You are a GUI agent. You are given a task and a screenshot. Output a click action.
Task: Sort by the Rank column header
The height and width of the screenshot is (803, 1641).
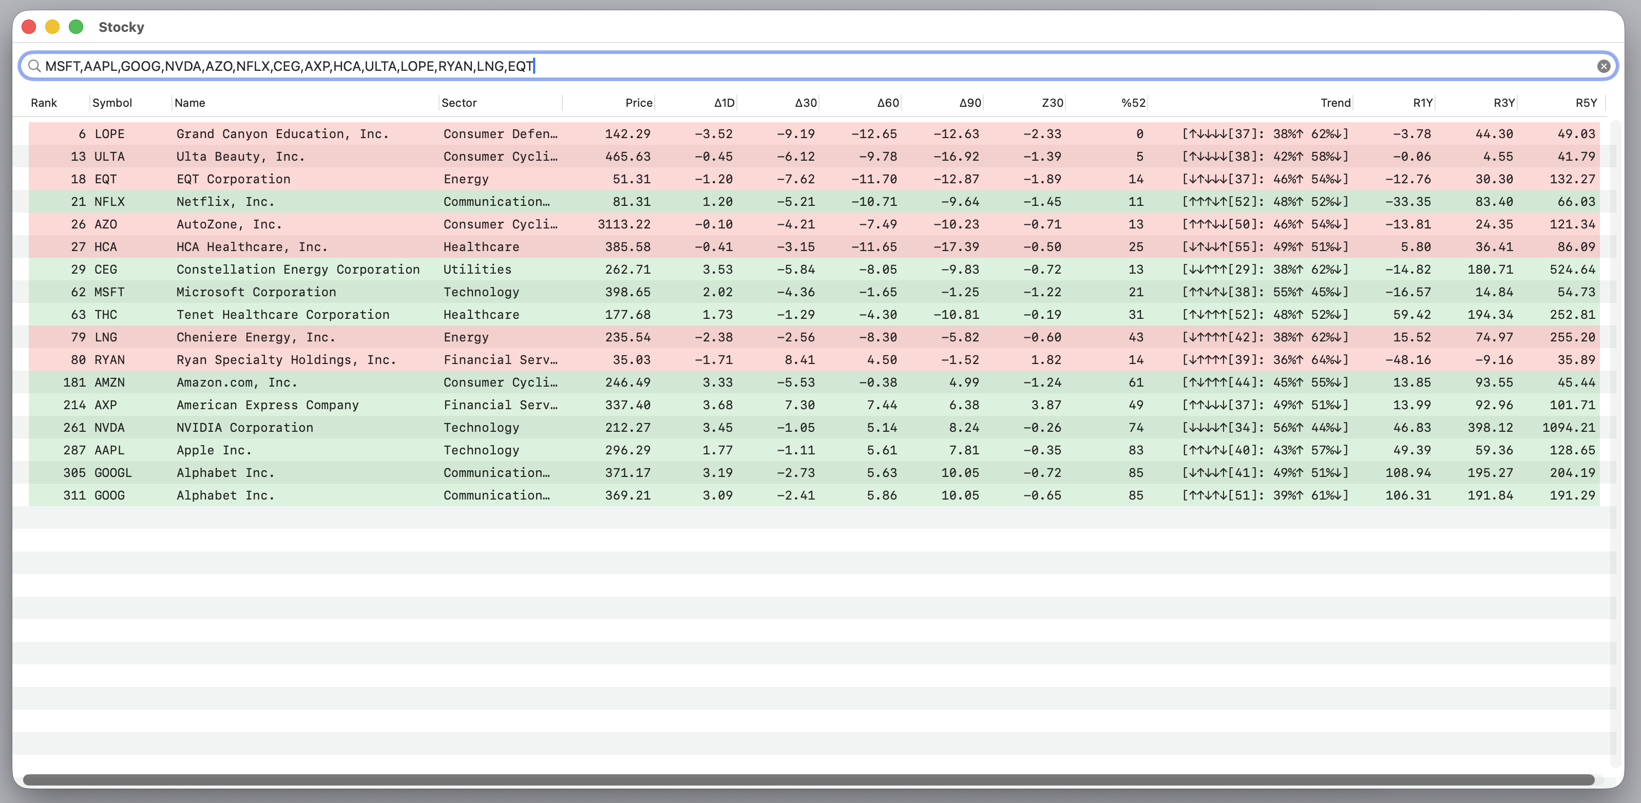(x=44, y=103)
